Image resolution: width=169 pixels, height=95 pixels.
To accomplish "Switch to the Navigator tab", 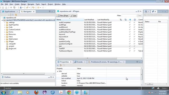I will pyautogui.click(x=27, y=11).
